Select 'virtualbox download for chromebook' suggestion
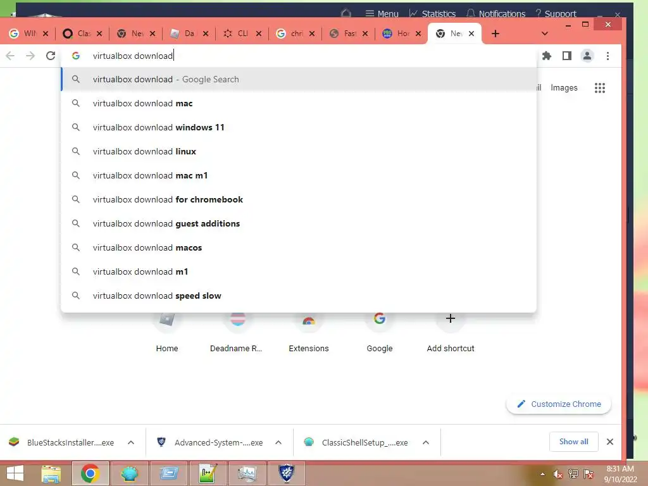The width and height of the screenshot is (648, 486). tap(299, 199)
